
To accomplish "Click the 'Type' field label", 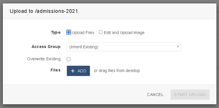I will coord(56,32).
